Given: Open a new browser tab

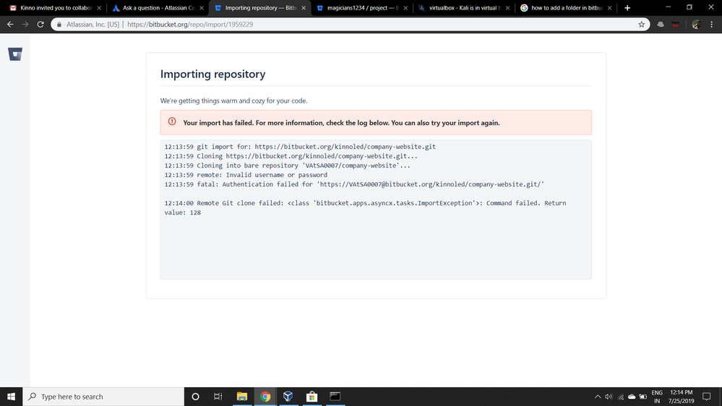Looking at the screenshot, I should 627,8.
